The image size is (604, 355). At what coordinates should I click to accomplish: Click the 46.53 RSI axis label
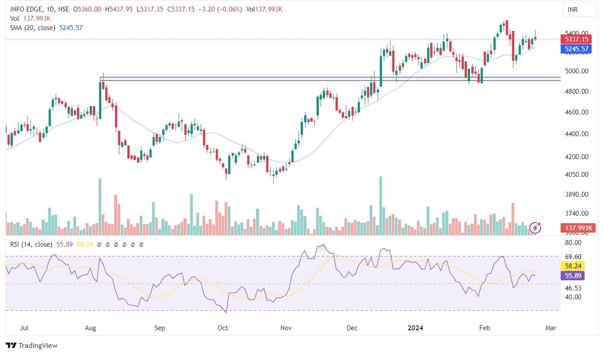pos(573,288)
